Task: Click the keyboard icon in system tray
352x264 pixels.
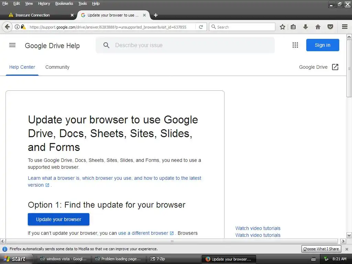Action: coord(313,259)
